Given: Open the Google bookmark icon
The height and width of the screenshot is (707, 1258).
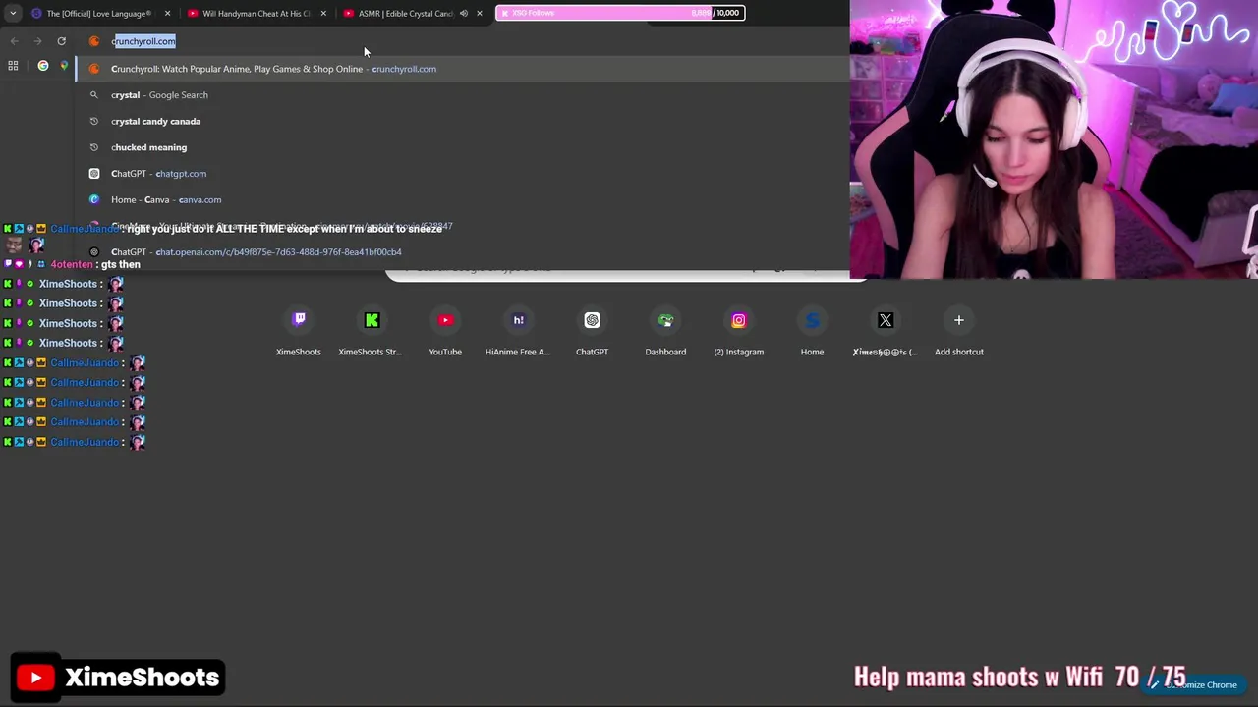Looking at the screenshot, I should point(42,66).
